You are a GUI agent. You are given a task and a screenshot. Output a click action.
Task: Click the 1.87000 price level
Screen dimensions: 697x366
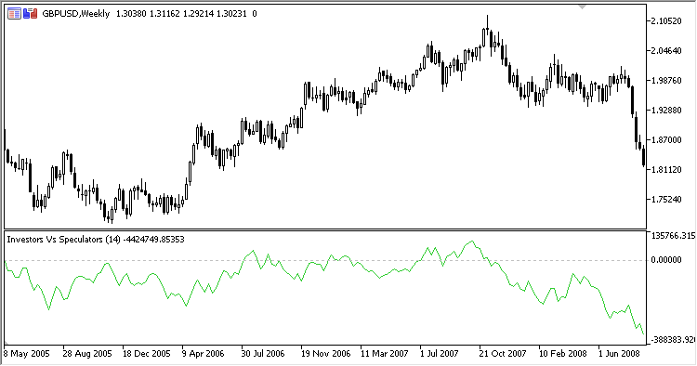666,140
